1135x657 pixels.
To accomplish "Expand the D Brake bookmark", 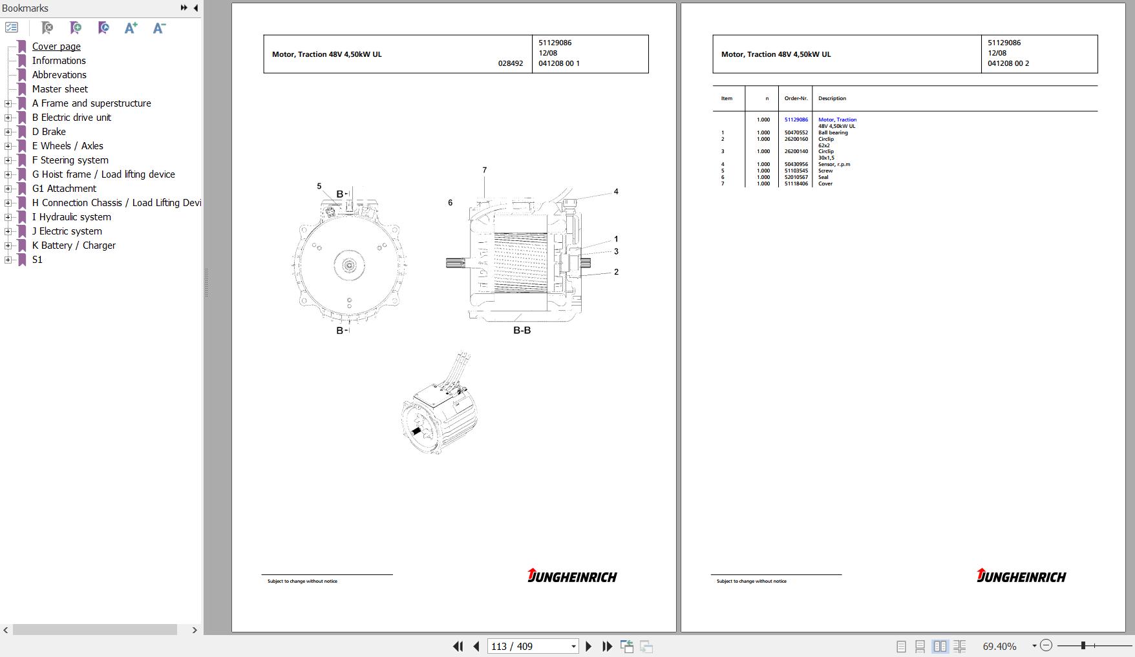I will pos(8,132).
